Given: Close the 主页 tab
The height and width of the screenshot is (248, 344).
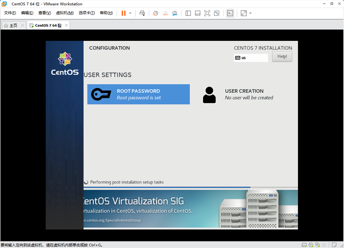Looking at the screenshot, I should [x=22, y=26].
